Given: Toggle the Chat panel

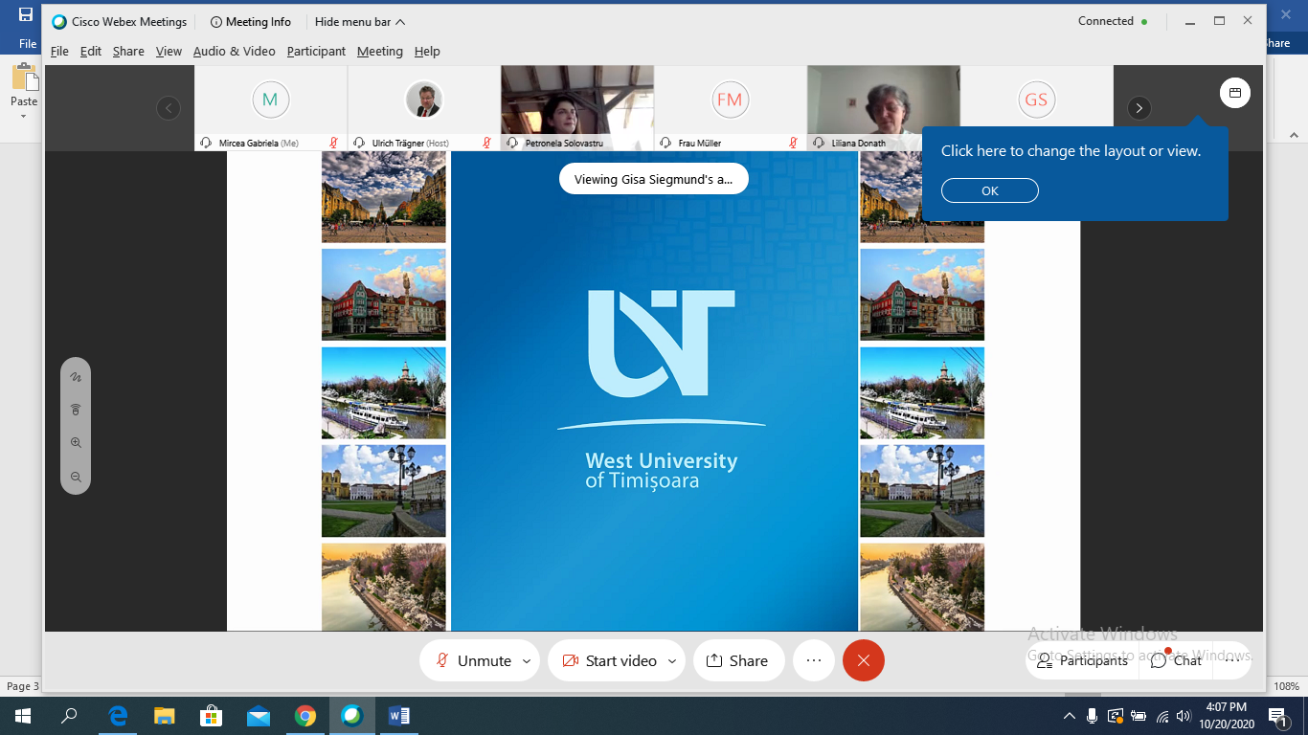Looking at the screenshot, I should click(1176, 660).
